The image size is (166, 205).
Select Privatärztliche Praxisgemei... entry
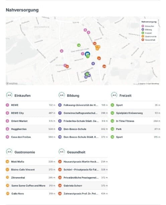83,177
